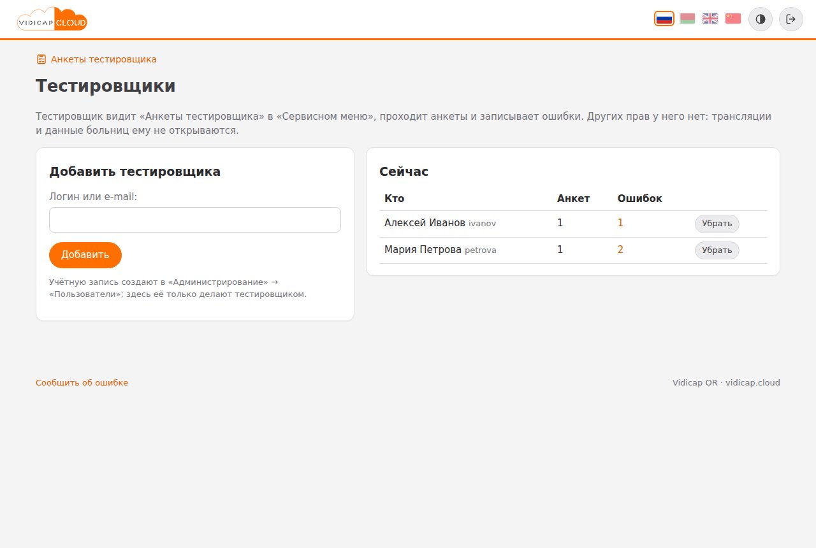Click the login text ivanov
816x548 pixels.
click(x=482, y=224)
